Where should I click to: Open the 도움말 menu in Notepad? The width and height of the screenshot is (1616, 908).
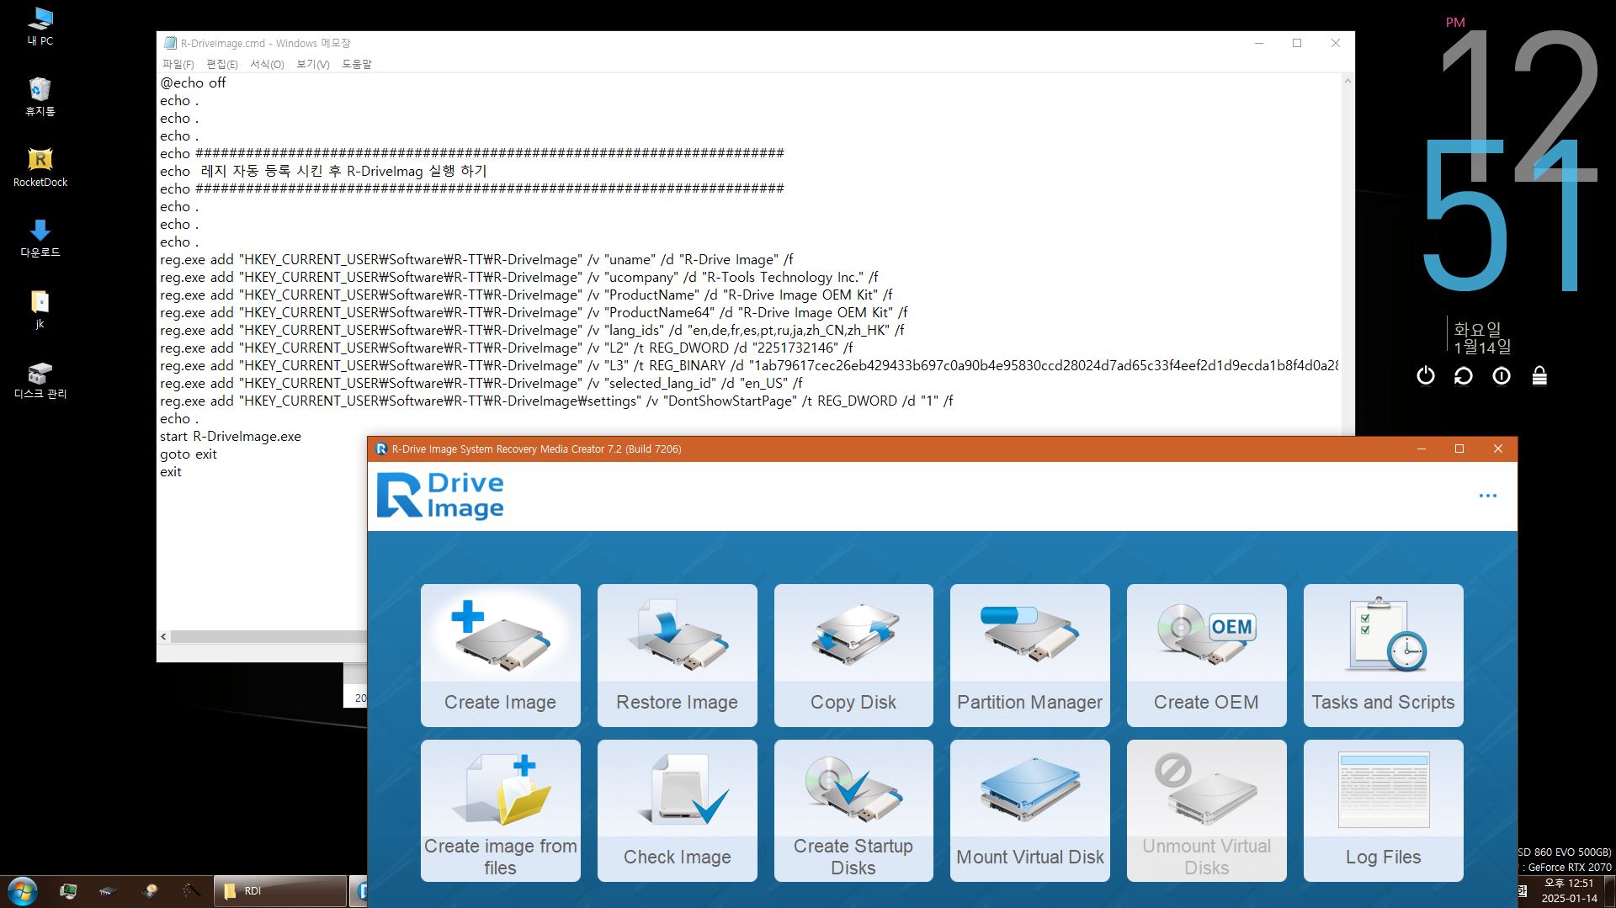coord(356,64)
